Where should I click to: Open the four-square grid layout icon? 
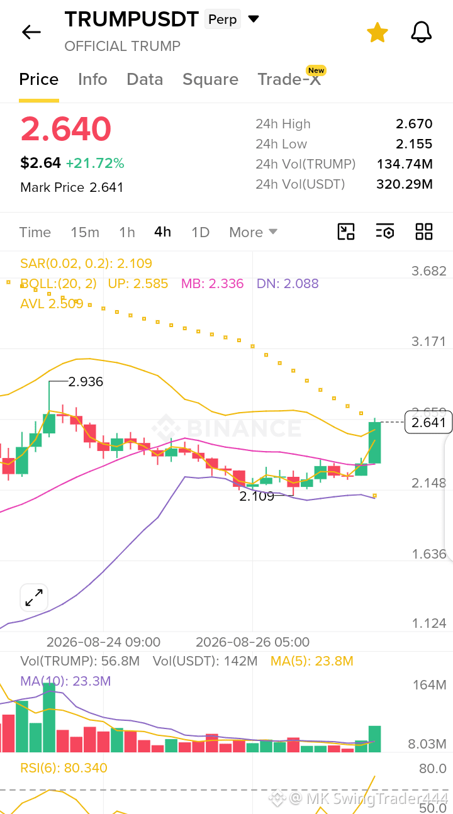(x=424, y=231)
